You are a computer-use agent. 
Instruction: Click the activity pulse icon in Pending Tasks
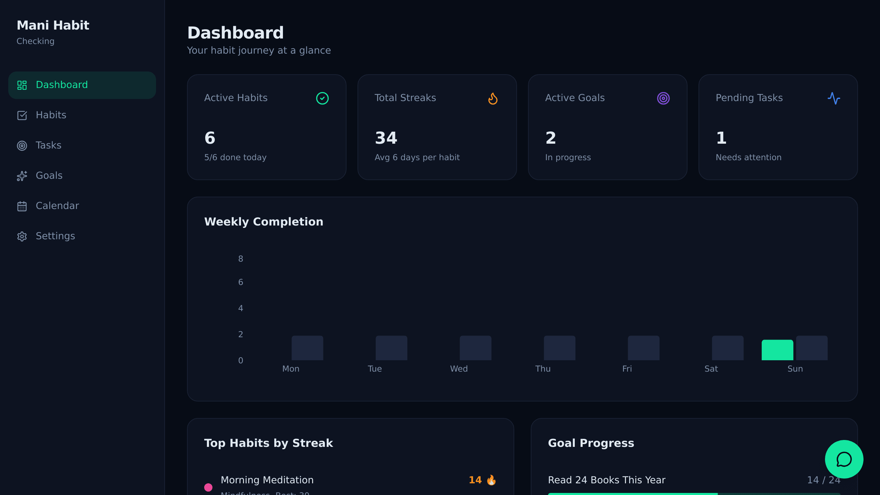834,98
